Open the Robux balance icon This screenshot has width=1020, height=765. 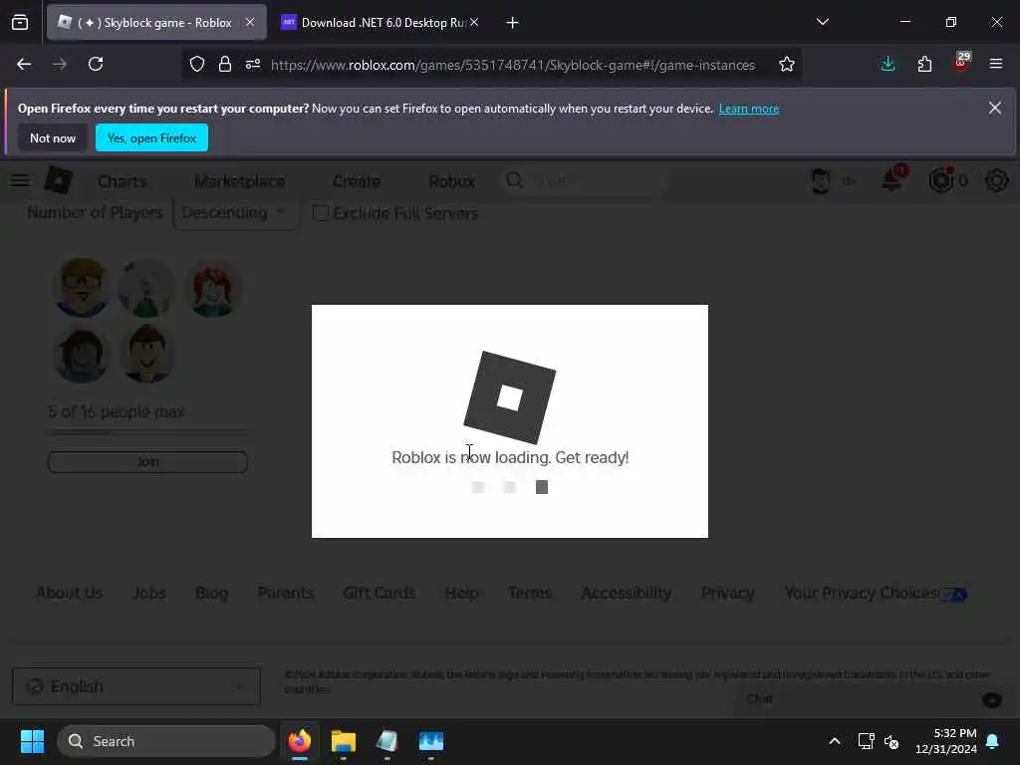coord(940,180)
